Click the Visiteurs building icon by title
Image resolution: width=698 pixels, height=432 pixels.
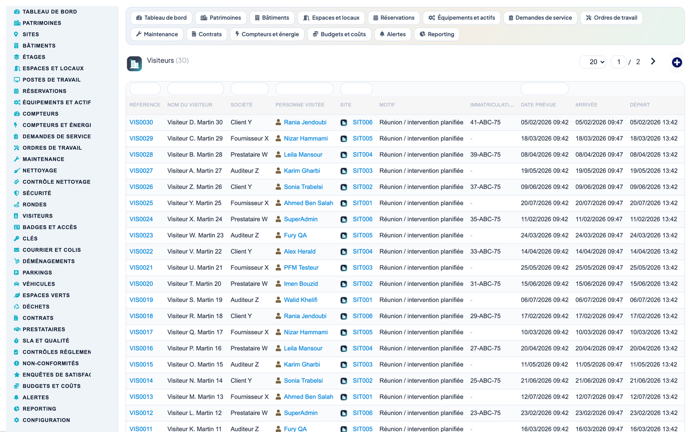click(134, 63)
